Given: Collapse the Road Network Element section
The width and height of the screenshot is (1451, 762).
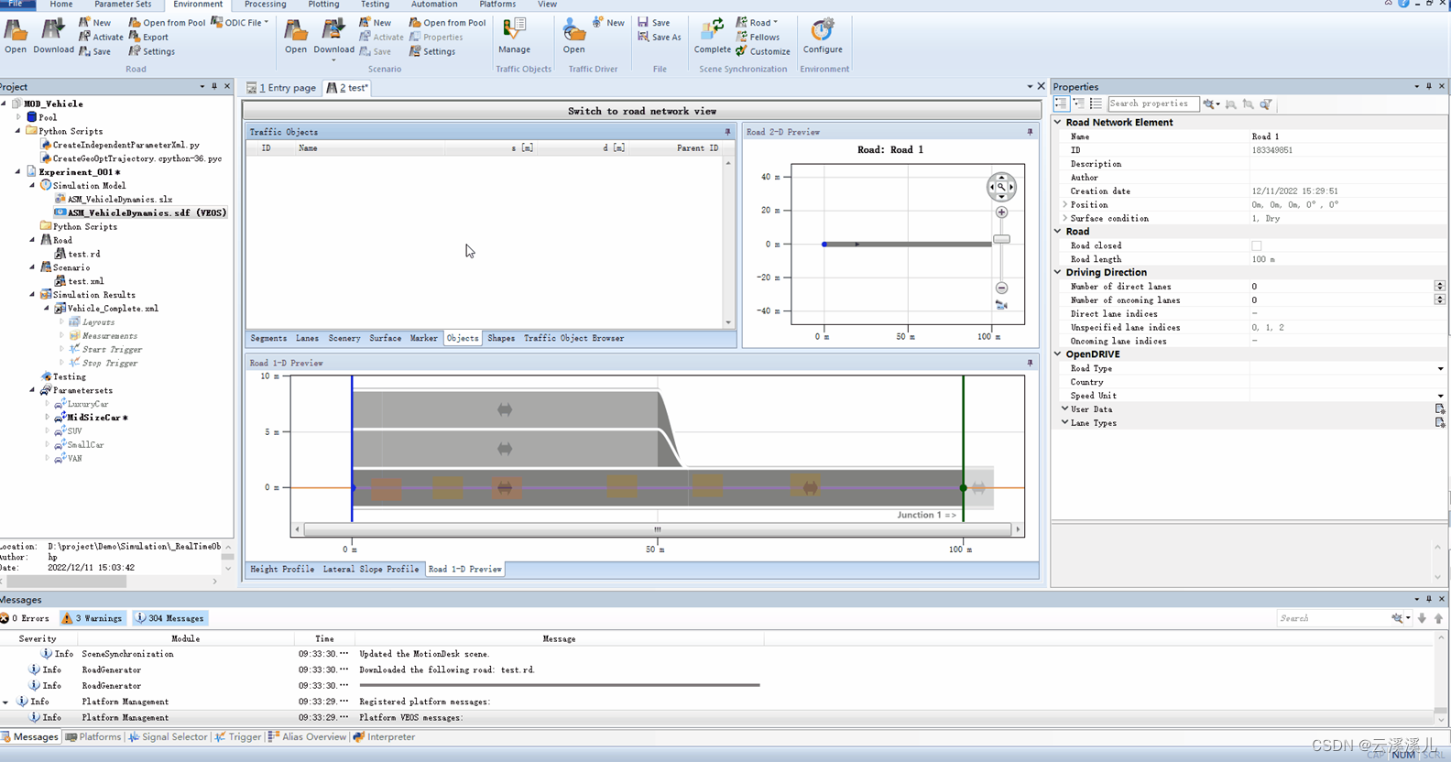Looking at the screenshot, I should click(1058, 122).
